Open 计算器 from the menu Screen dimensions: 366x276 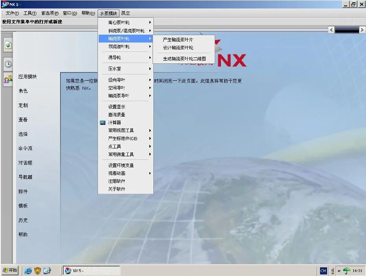125,122
